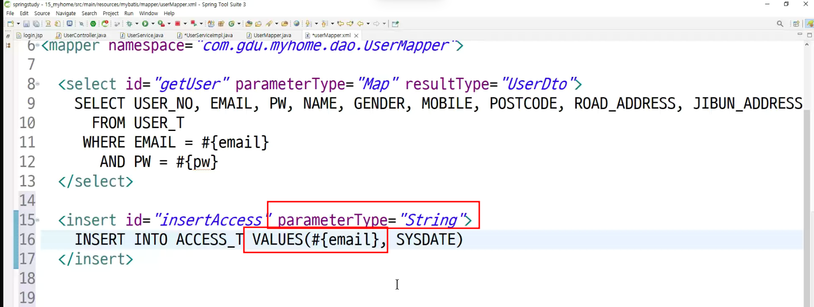Switch to the UserMapper.java tab
Screen dimensions: 814x307
click(269, 35)
